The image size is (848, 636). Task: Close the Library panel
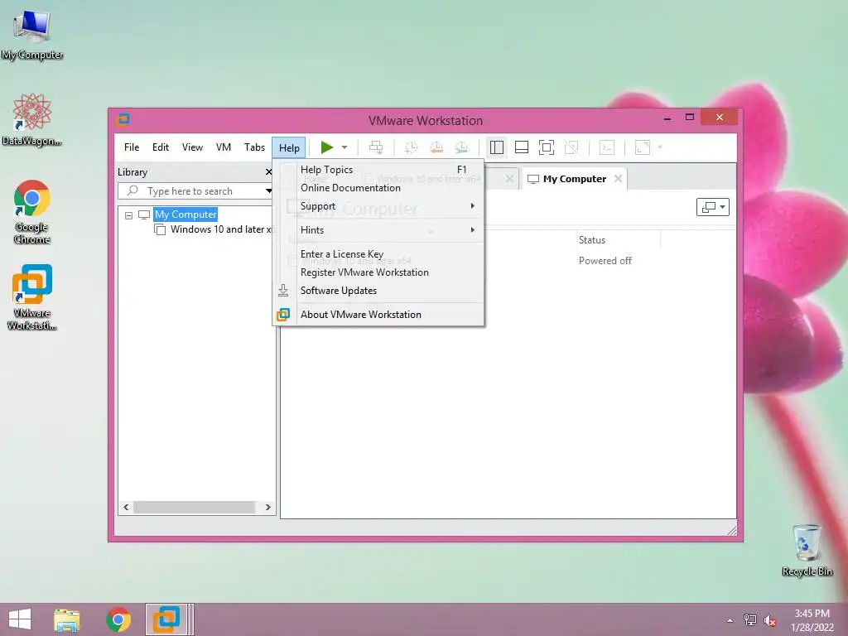click(x=269, y=172)
